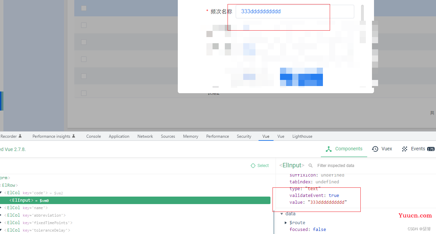Click the magnifier icon beside Filter inspected data
Viewport: 436px width, 234px height.
(x=311, y=166)
